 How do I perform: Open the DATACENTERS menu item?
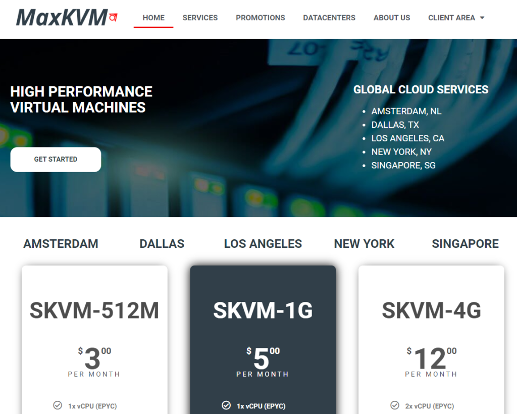(329, 18)
